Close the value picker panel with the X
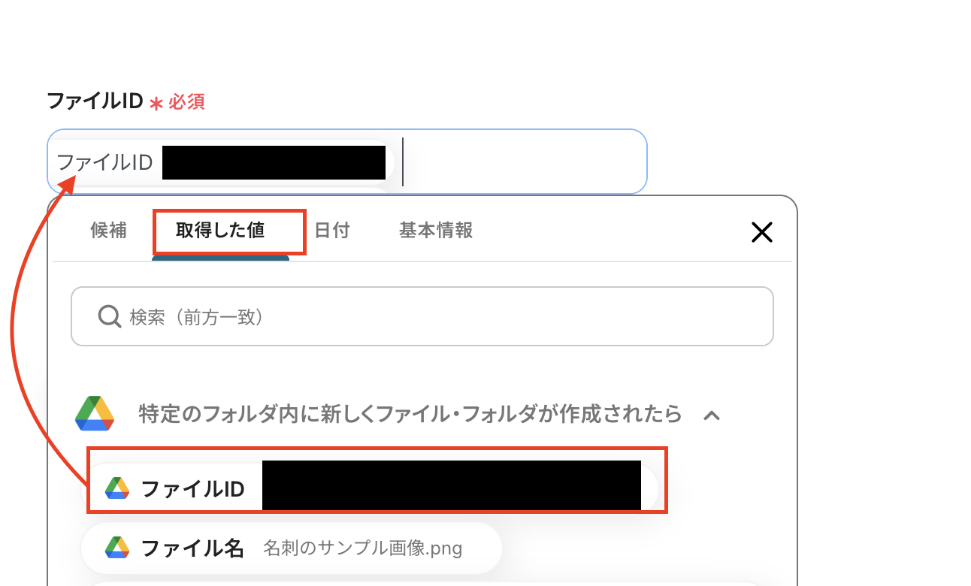Screen dimensions: 971x586 [x=762, y=233]
